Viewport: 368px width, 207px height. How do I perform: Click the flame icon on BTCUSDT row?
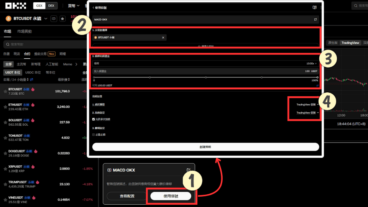[x=33, y=89]
